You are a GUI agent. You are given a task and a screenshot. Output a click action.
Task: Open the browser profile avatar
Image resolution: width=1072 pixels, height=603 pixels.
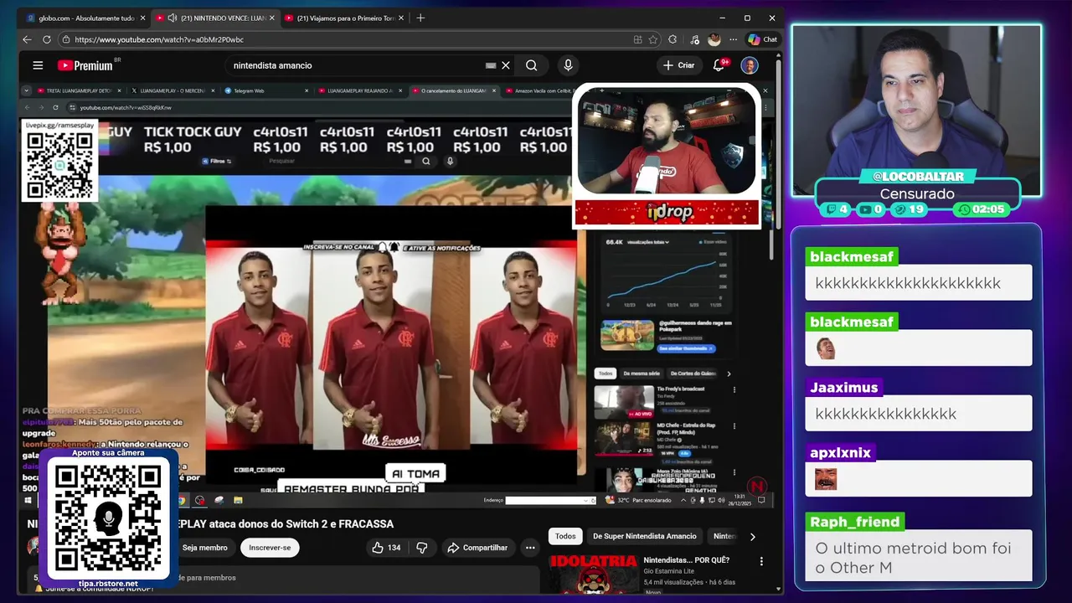(714, 39)
